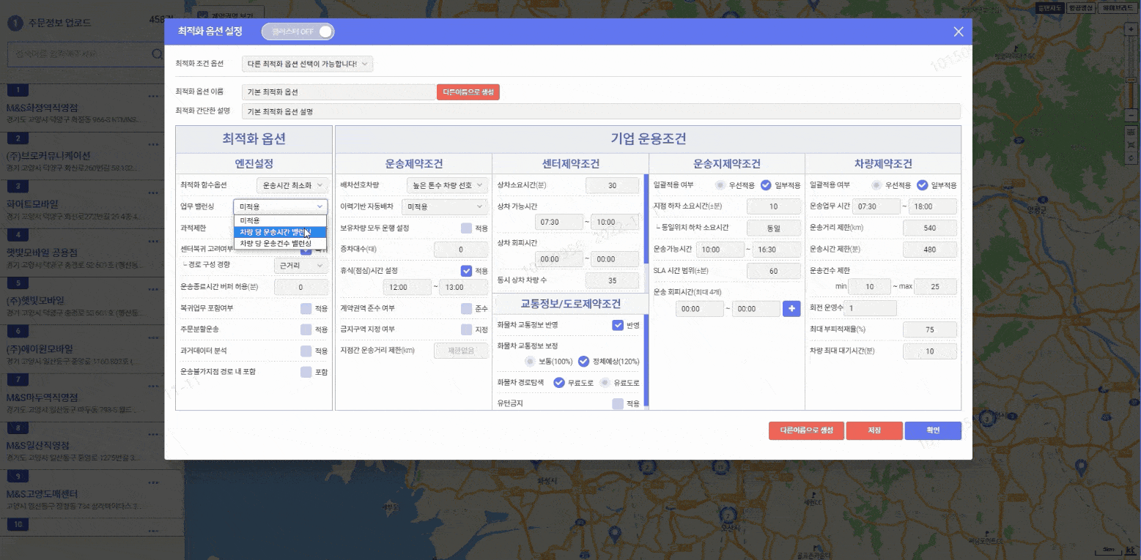
Task: Open the 최적화 조건 옵션 dropdown
Action: click(307, 64)
